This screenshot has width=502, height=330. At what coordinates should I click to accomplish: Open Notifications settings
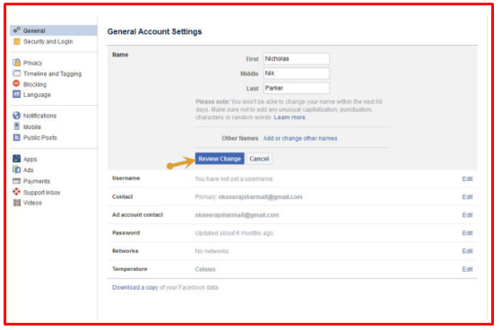pyautogui.click(x=39, y=116)
